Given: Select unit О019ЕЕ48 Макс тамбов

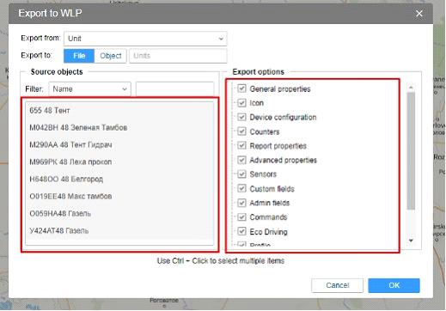Looking at the screenshot, I should (119, 197).
